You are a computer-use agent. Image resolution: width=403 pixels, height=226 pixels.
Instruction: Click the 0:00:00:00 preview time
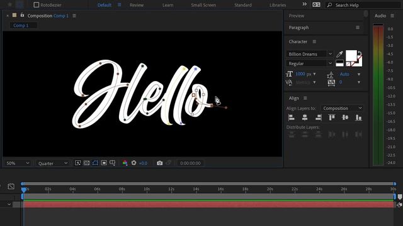point(190,163)
